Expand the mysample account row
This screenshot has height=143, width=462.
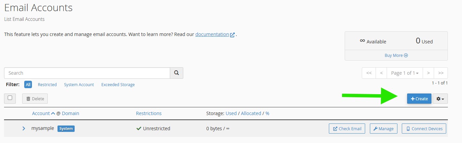pyautogui.click(x=24, y=129)
